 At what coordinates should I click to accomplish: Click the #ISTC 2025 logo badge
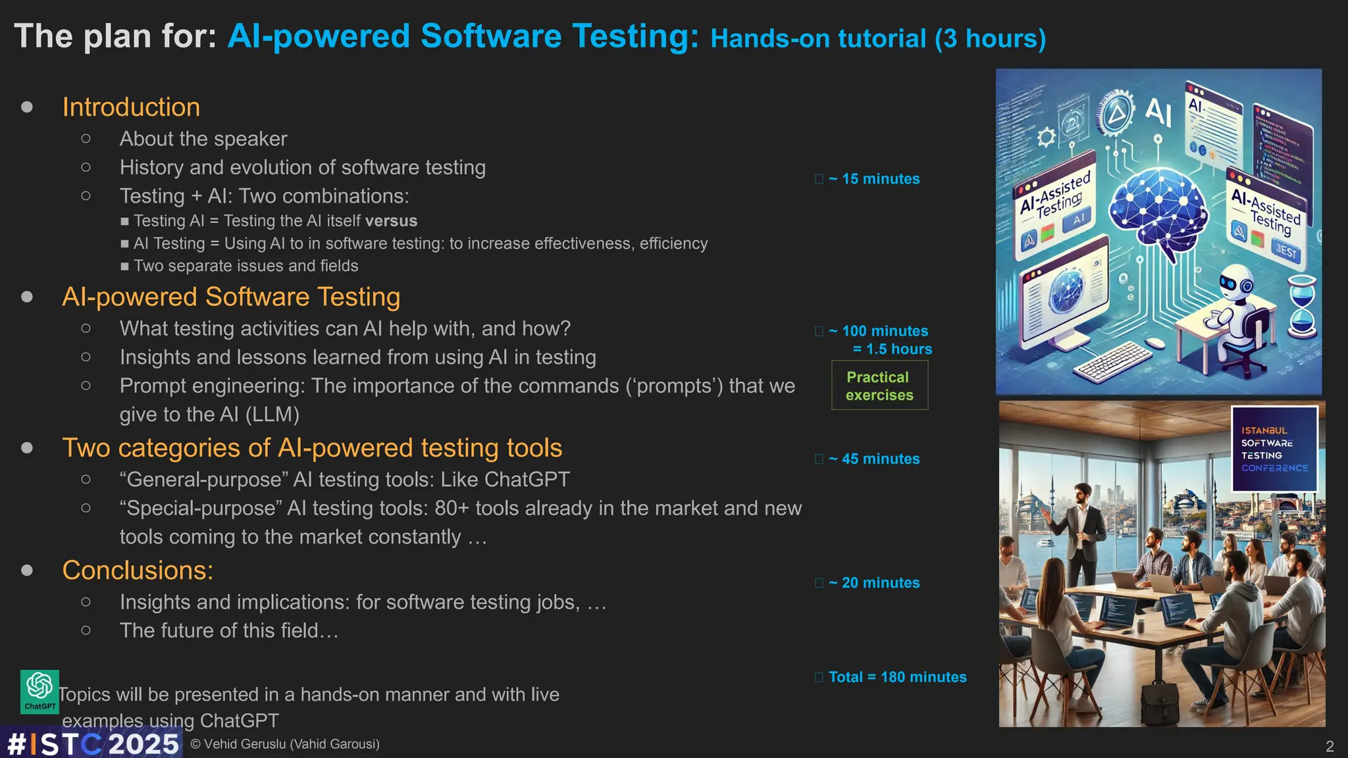coord(92,744)
